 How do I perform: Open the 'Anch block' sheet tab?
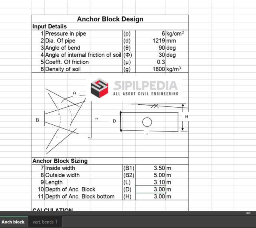pos(13,222)
